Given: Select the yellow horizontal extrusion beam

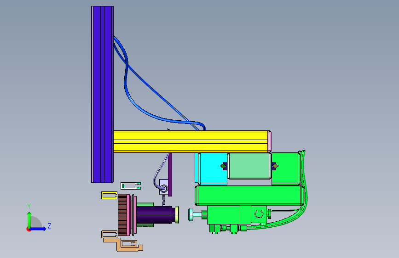Looking at the screenshot, I should [191, 141].
